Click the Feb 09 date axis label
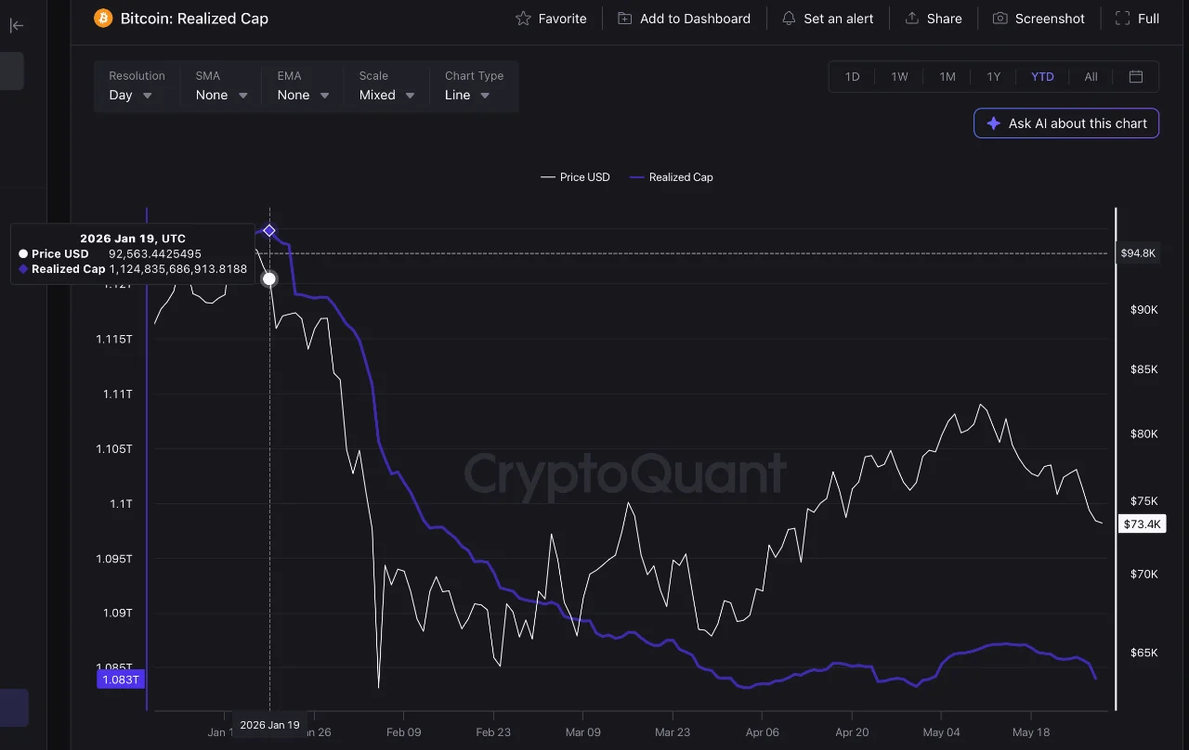 click(x=403, y=732)
